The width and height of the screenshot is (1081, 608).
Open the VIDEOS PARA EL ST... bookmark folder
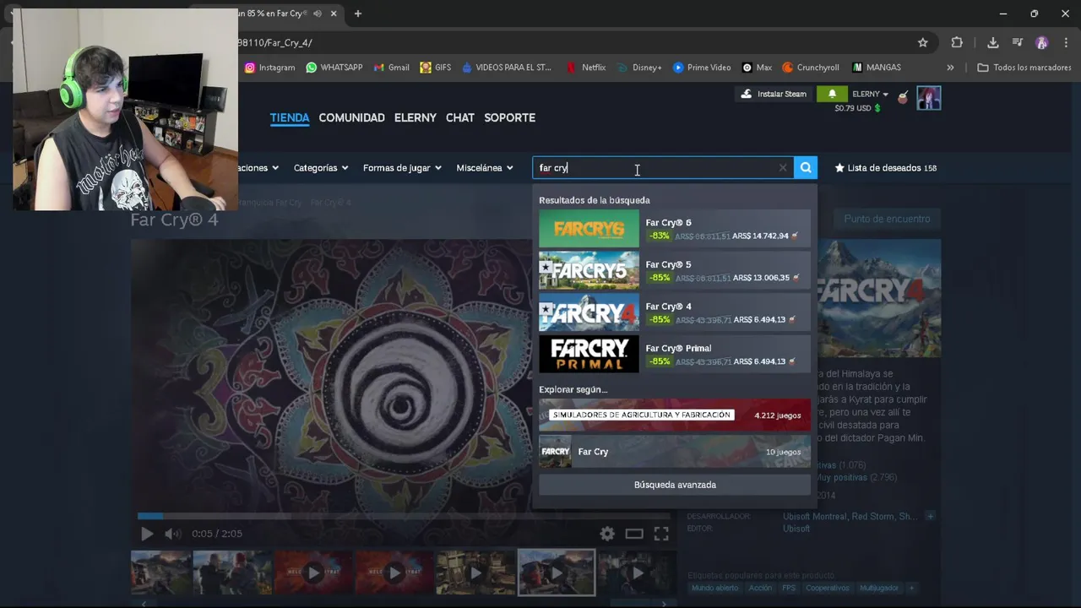(x=507, y=68)
